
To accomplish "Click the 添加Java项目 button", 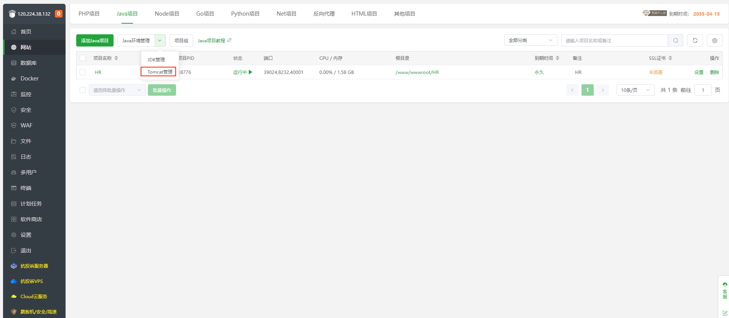I will coord(95,40).
